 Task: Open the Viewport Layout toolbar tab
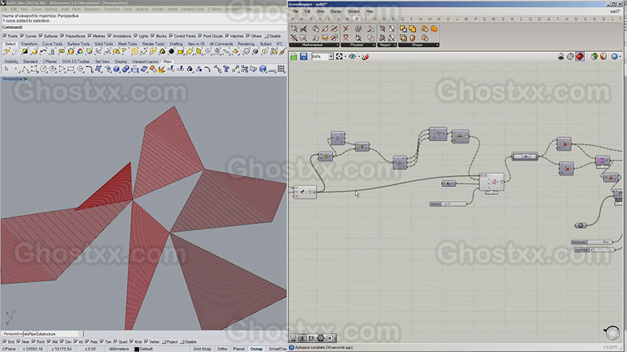[145, 61]
